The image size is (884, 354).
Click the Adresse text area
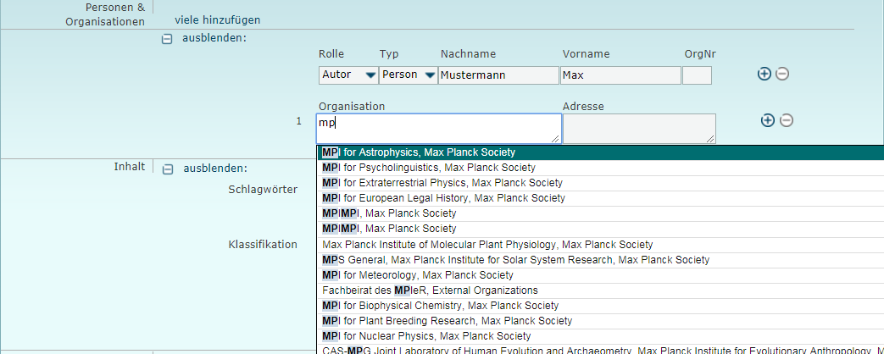pos(638,128)
